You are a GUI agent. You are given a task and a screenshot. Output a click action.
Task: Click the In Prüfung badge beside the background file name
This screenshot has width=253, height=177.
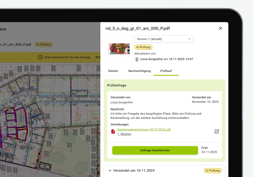tap(44, 45)
